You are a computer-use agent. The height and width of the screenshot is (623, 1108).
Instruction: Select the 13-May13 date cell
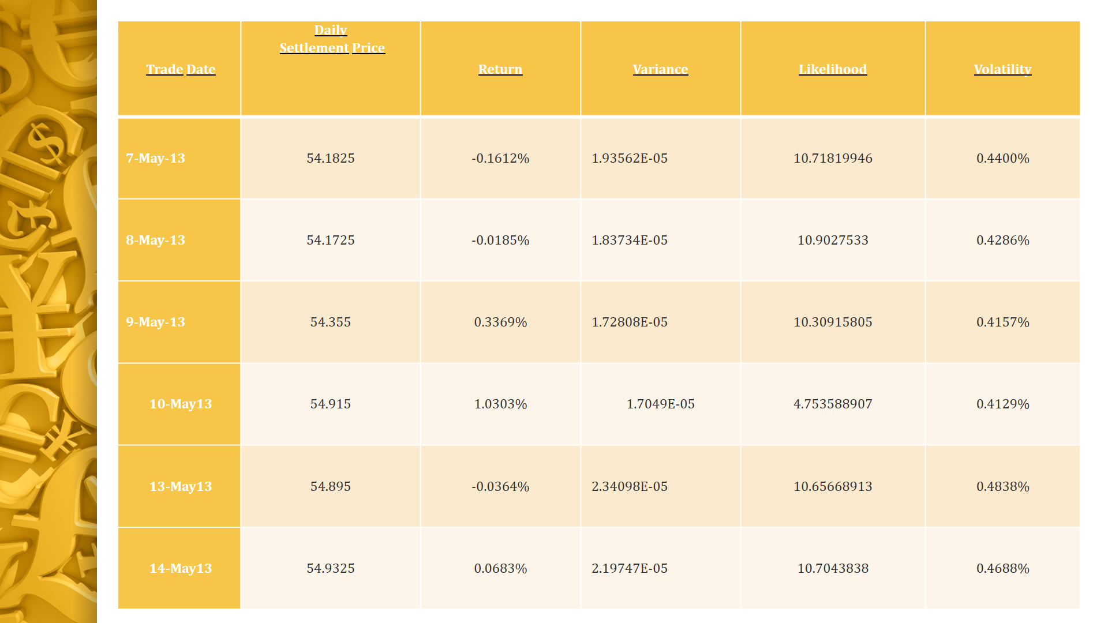[180, 486]
